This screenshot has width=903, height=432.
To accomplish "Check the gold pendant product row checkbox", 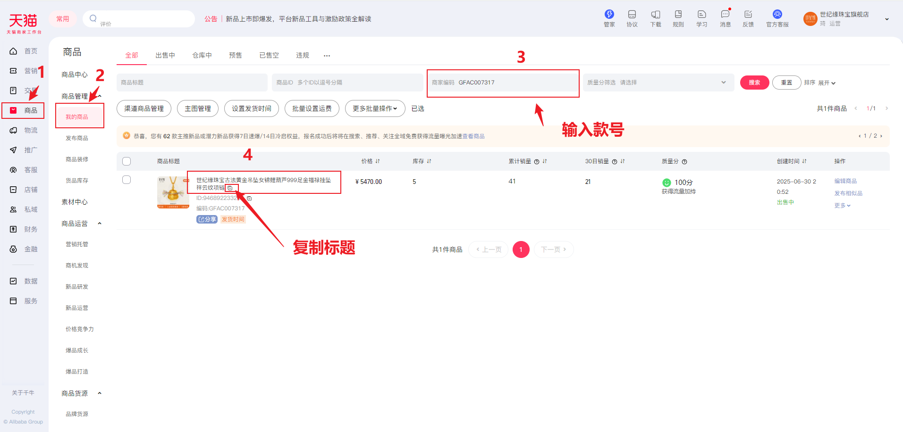I will 127,180.
